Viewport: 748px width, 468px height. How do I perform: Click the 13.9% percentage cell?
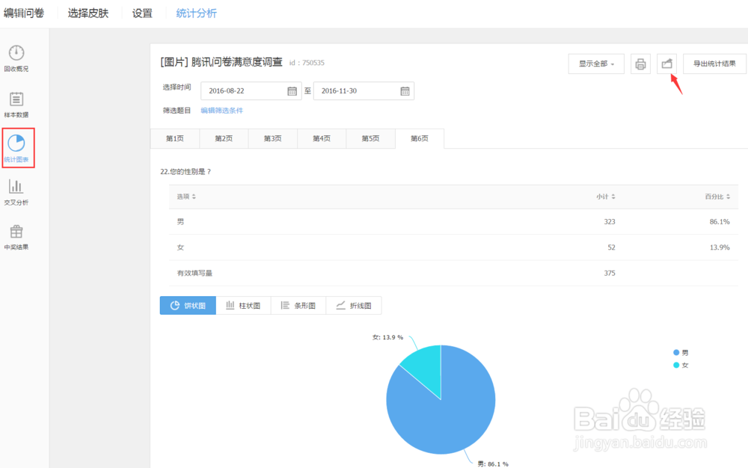point(720,247)
